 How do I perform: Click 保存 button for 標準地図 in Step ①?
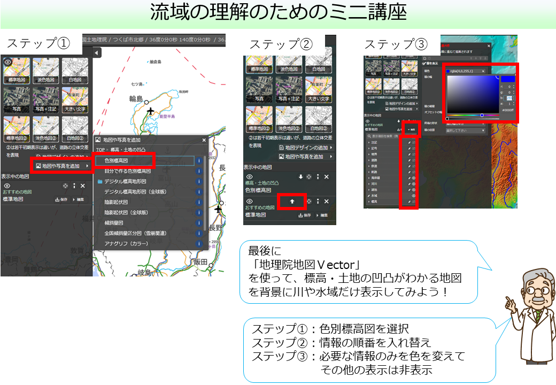coord(61,199)
